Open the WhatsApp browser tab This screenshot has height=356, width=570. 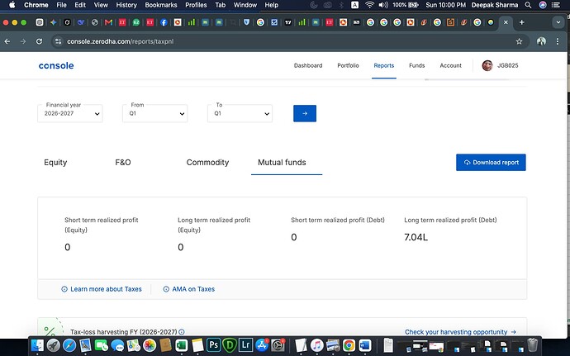pyautogui.click(x=136, y=22)
